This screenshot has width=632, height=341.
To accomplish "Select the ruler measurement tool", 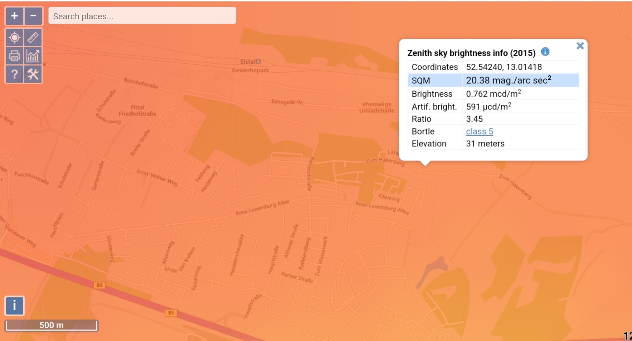I will [x=33, y=38].
